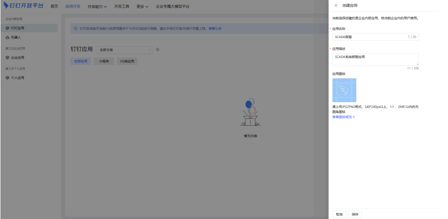Click the 第三方个人应用 section label
Viewport: 448px width, 219px height.
pyautogui.click(x=15, y=69)
